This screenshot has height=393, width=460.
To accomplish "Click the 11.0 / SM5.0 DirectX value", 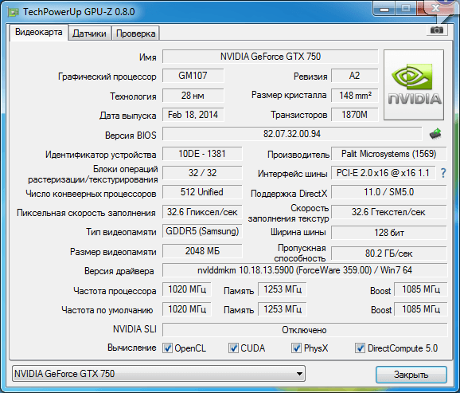I will click(x=388, y=192).
